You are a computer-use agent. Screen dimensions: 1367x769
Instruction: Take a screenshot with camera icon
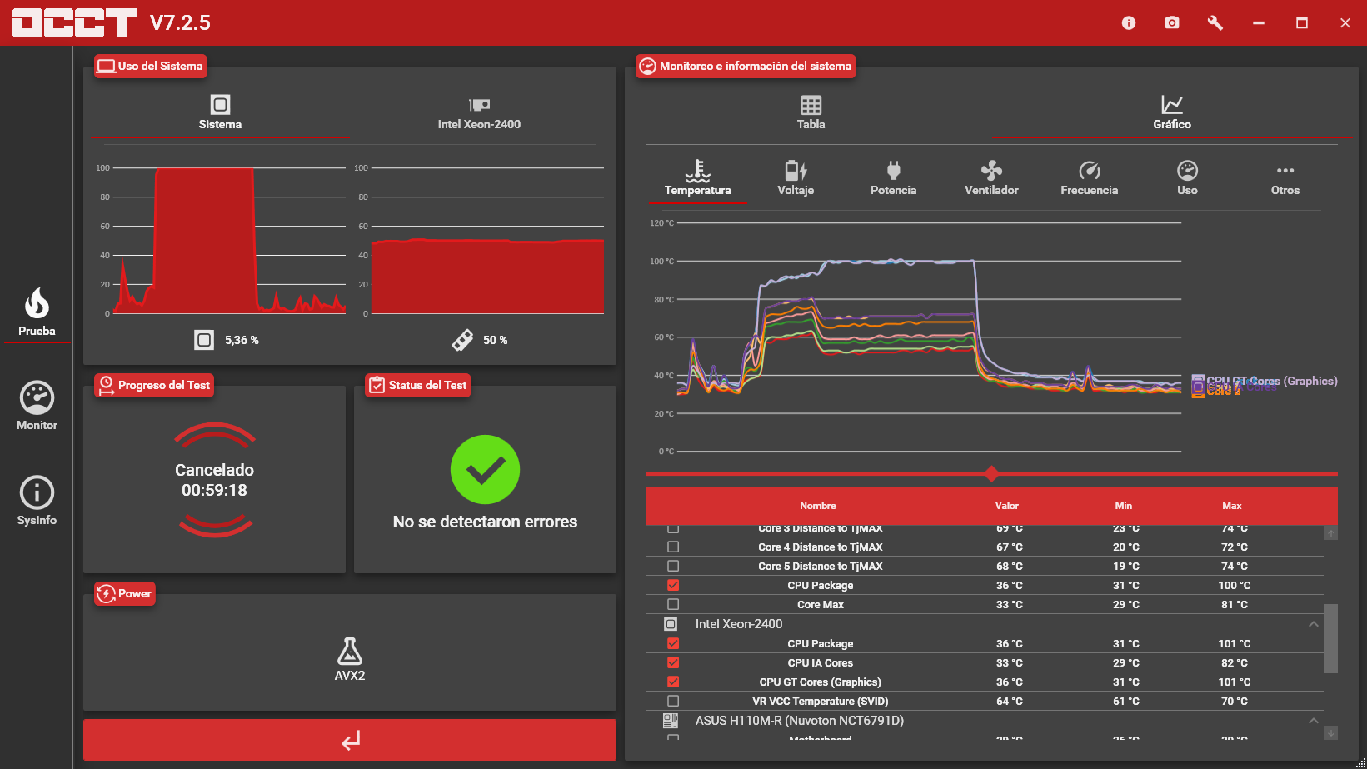coord(1172,23)
